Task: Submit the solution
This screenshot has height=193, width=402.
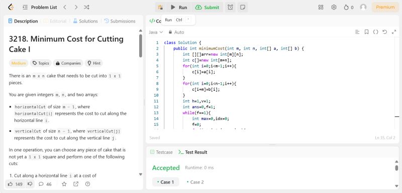Action: coord(208,7)
